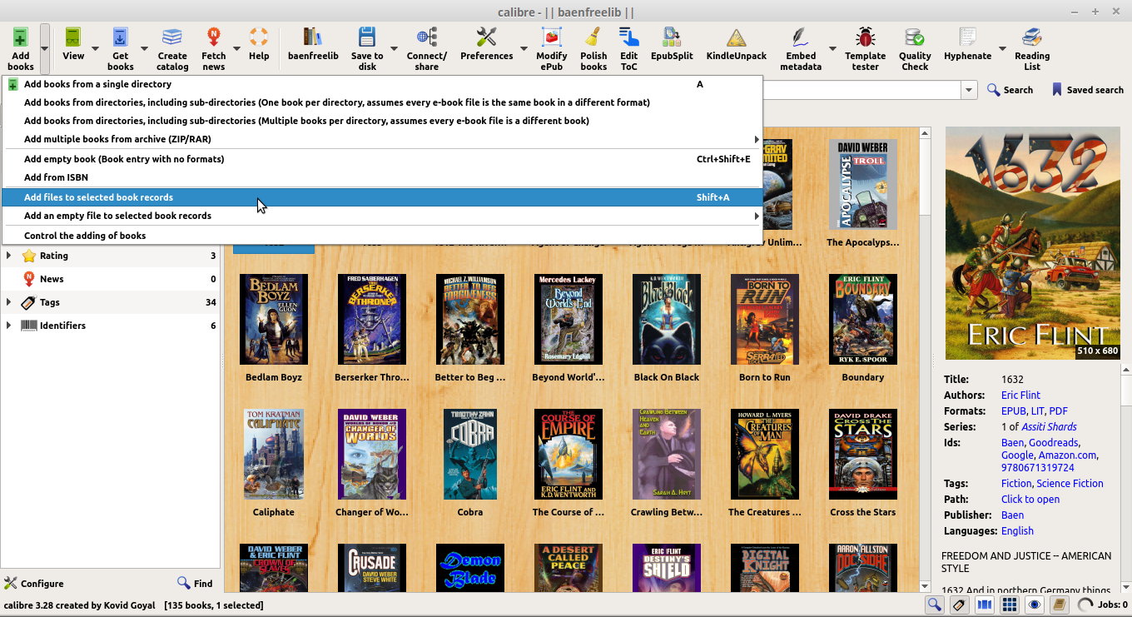Open the Edit ToC tool
Image resolution: width=1132 pixels, height=617 pixels.
point(629,38)
